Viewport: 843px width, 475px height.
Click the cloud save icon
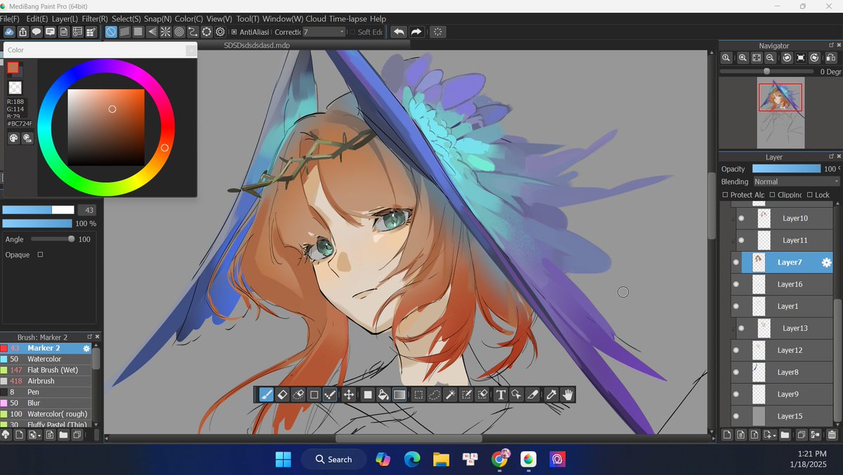coord(9,32)
